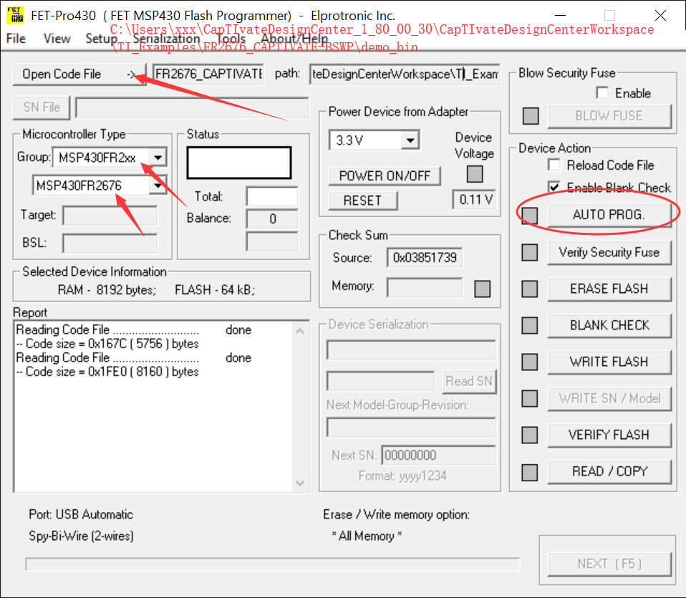
Task: Click the Status display box
Action: [x=239, y=163]
